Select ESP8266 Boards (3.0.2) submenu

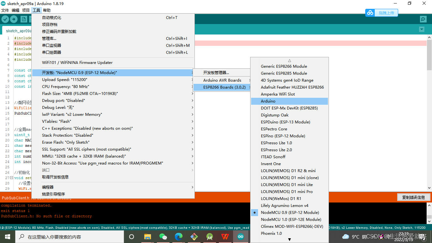coord(222,87)
